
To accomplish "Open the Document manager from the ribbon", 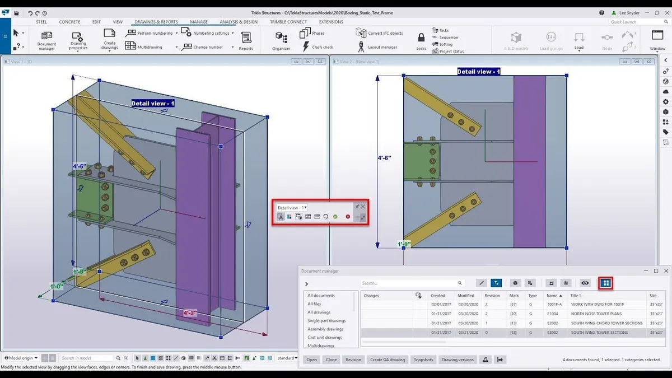I will 46,39.
